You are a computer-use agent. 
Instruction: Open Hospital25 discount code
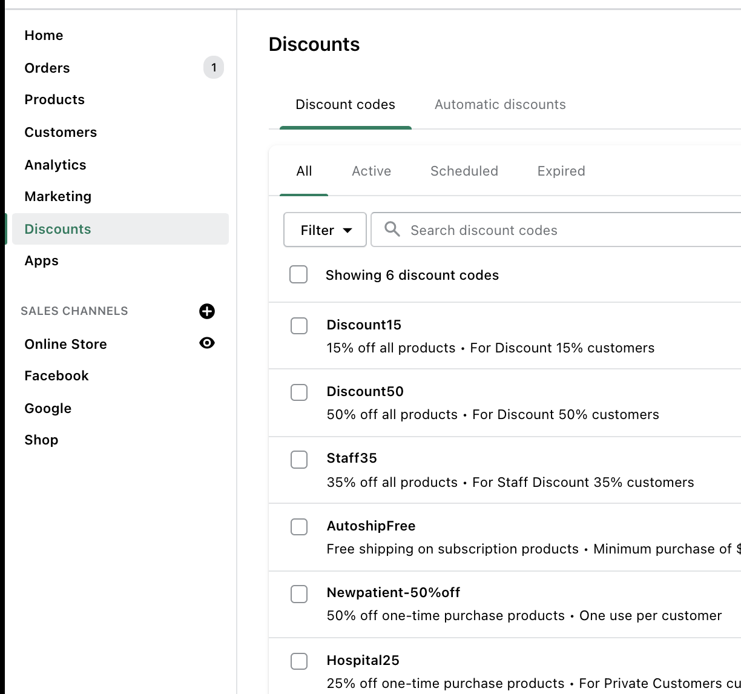point(363,661)
